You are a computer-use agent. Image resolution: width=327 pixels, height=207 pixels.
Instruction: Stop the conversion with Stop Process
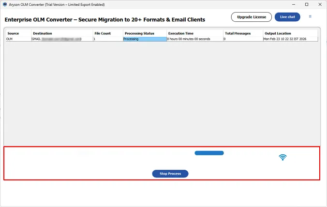pos(170,174)
